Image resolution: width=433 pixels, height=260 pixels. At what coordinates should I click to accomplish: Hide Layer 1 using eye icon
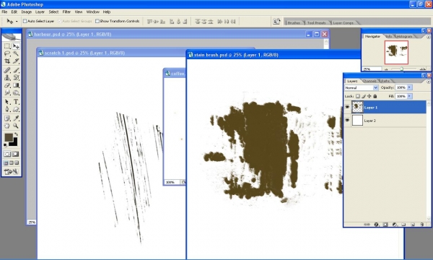click(x=347, y=107)
